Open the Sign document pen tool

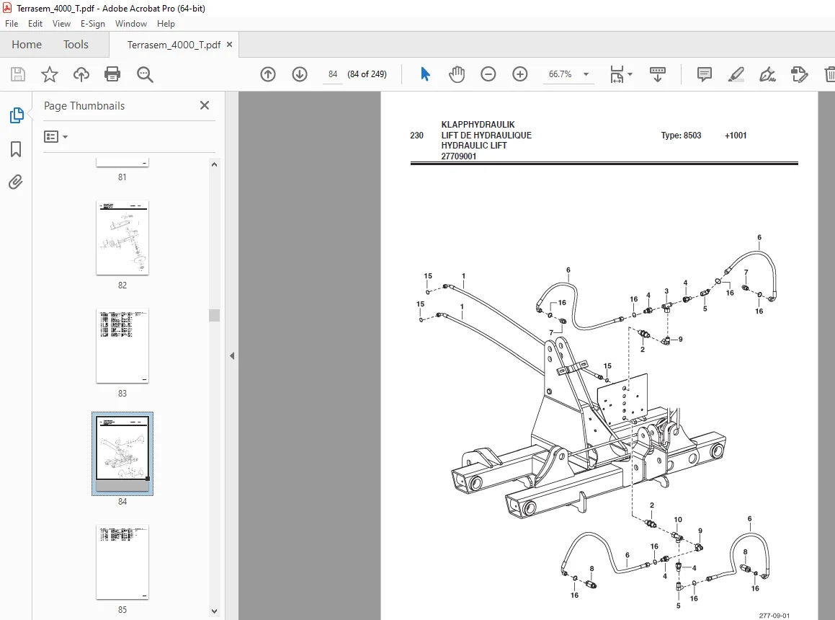point(767,74)
